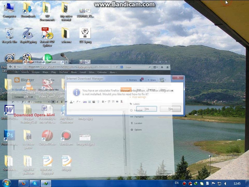Select the ISS 3.png file
This screenshot has height=187, width=249.
pos(85,36)
